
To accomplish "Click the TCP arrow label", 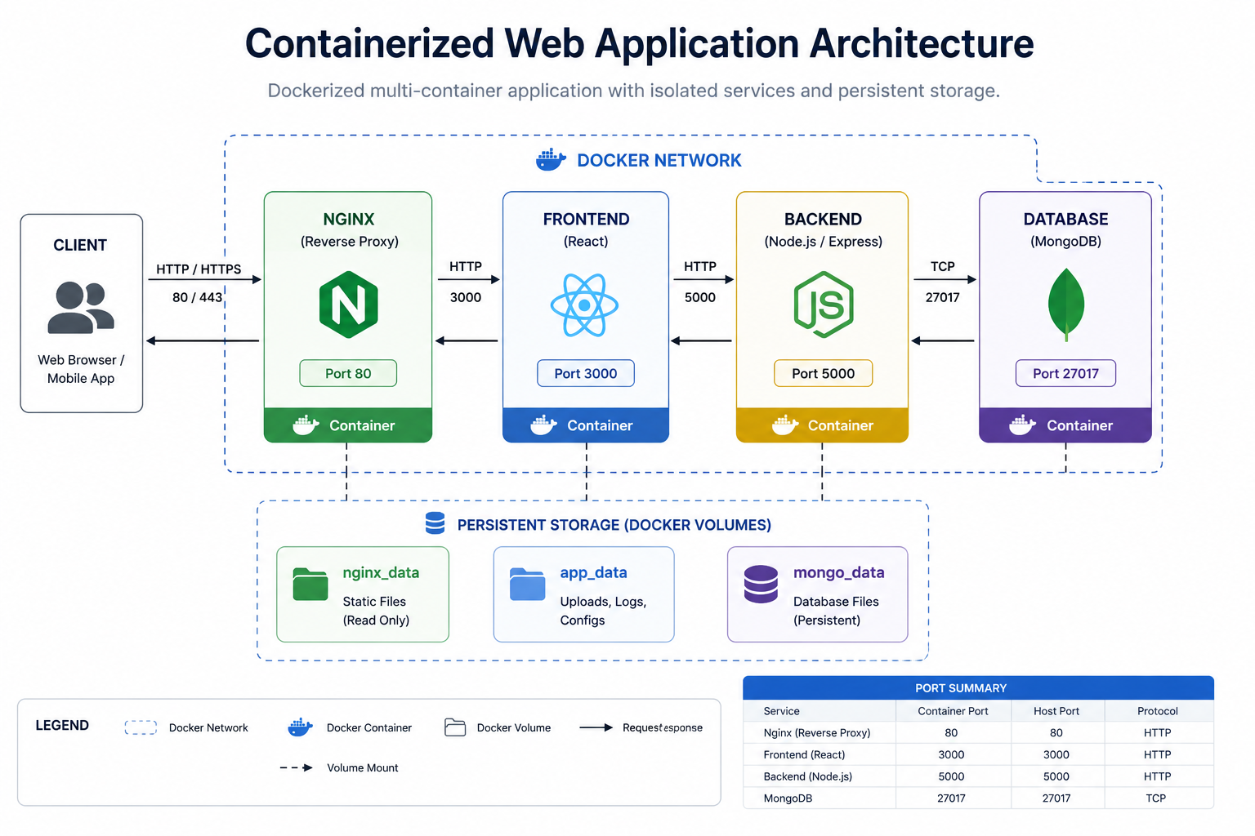I will coord(942,266).
